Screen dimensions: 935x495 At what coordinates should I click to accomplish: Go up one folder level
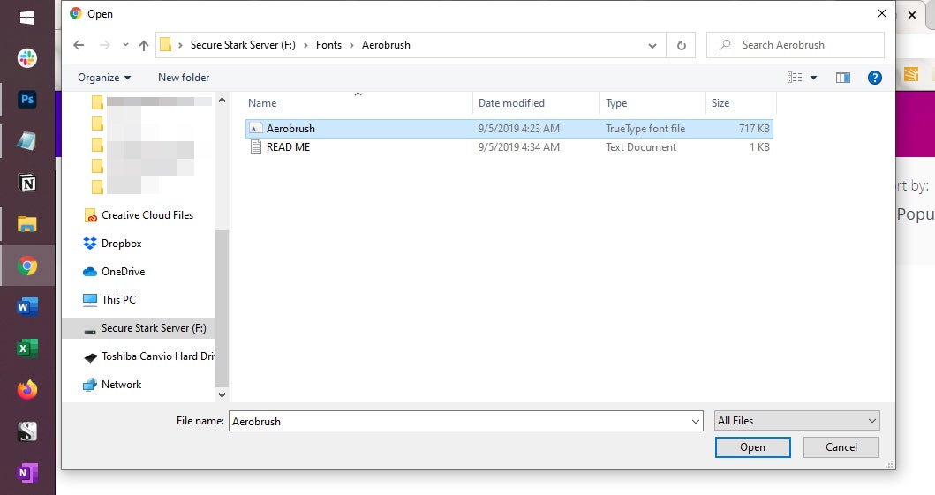click(144, 45)
